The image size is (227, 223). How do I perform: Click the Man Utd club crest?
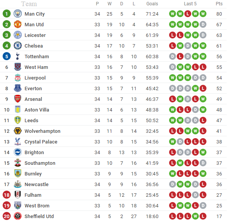(18, 24)
